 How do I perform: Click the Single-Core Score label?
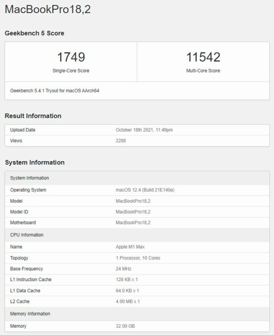point(71,71)
